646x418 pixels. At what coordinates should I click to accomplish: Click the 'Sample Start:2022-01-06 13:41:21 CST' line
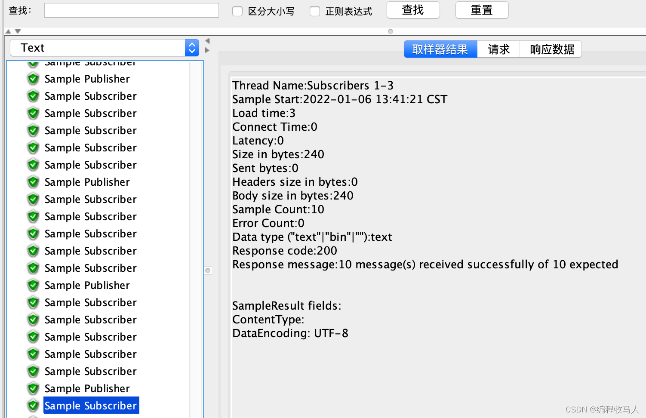[340, 99]
